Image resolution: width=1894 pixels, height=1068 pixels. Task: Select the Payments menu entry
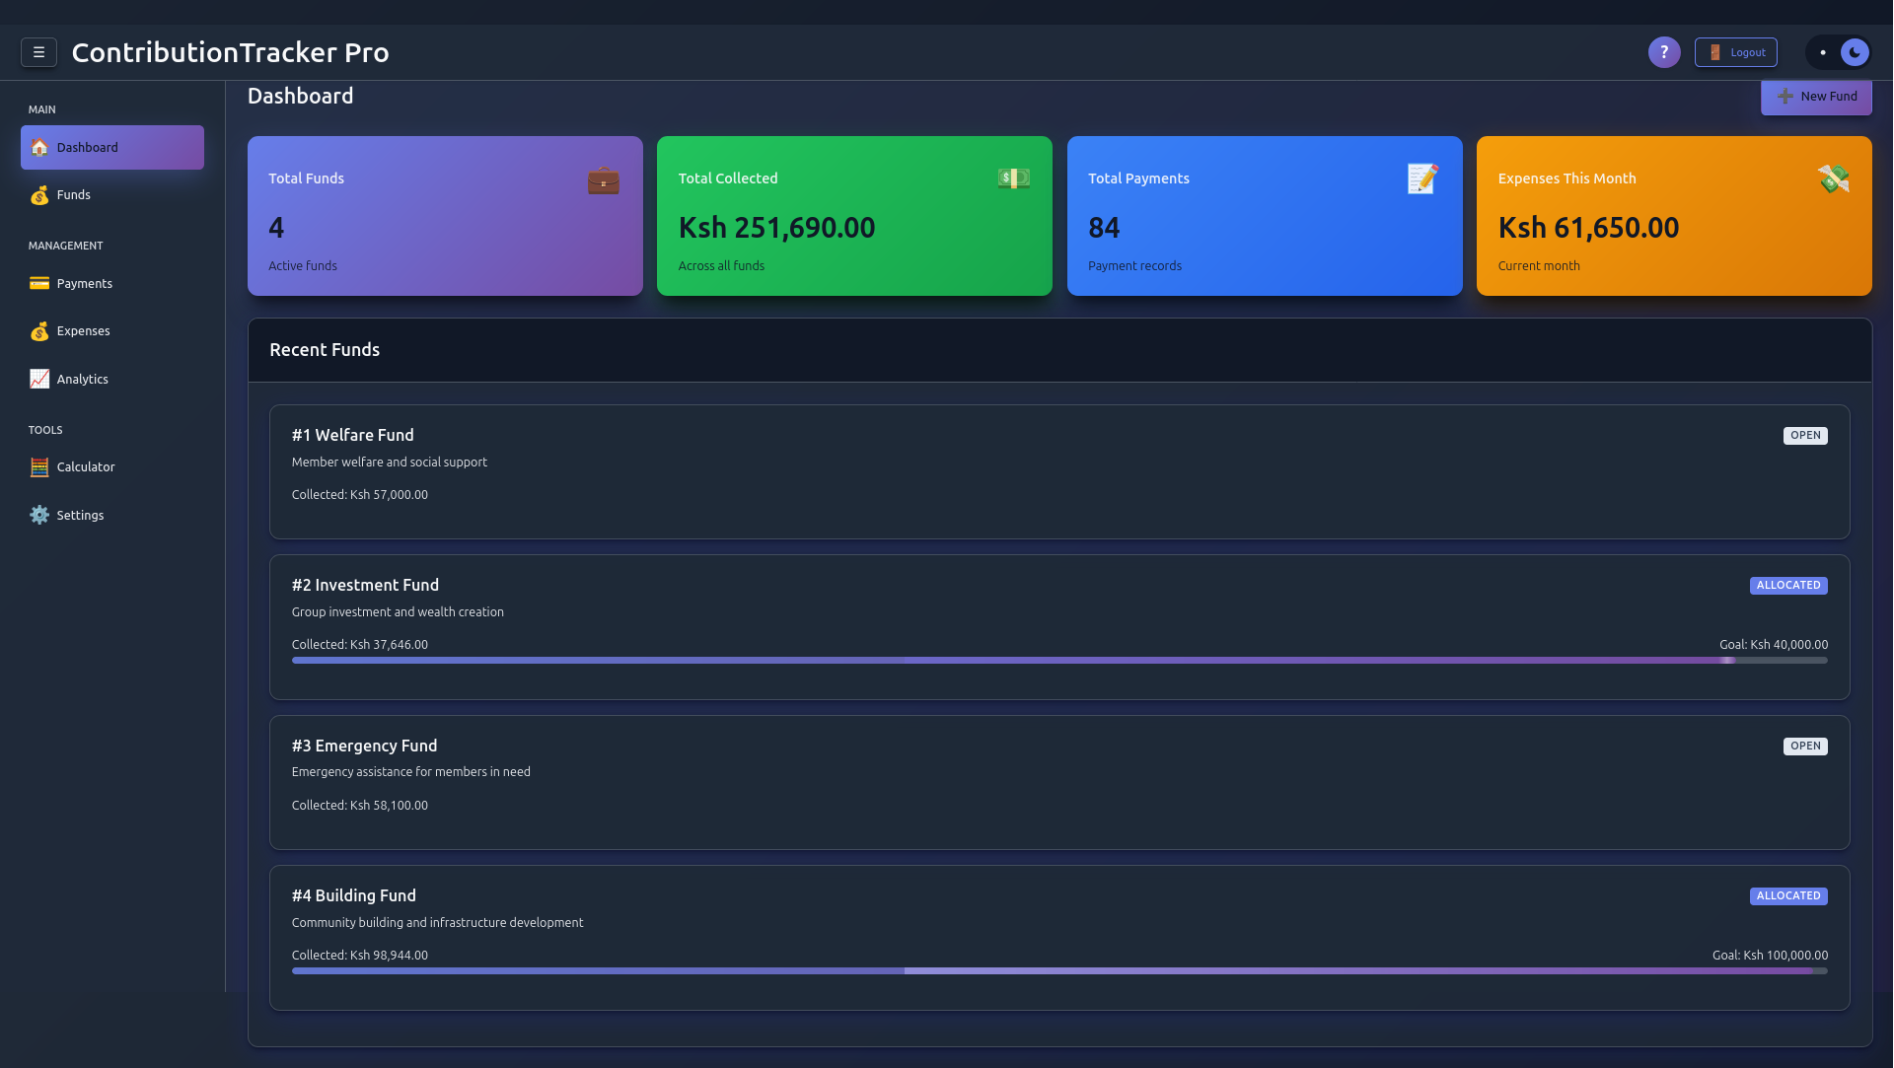click(85, 283)
